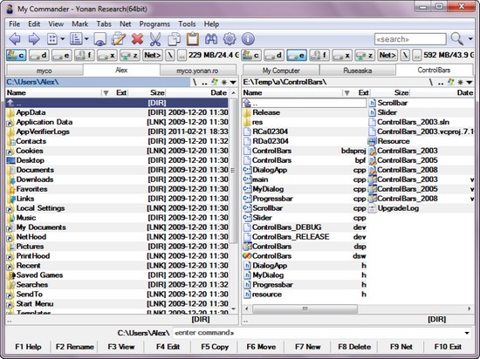Click the clipboard Paste icon

point(193,39)
